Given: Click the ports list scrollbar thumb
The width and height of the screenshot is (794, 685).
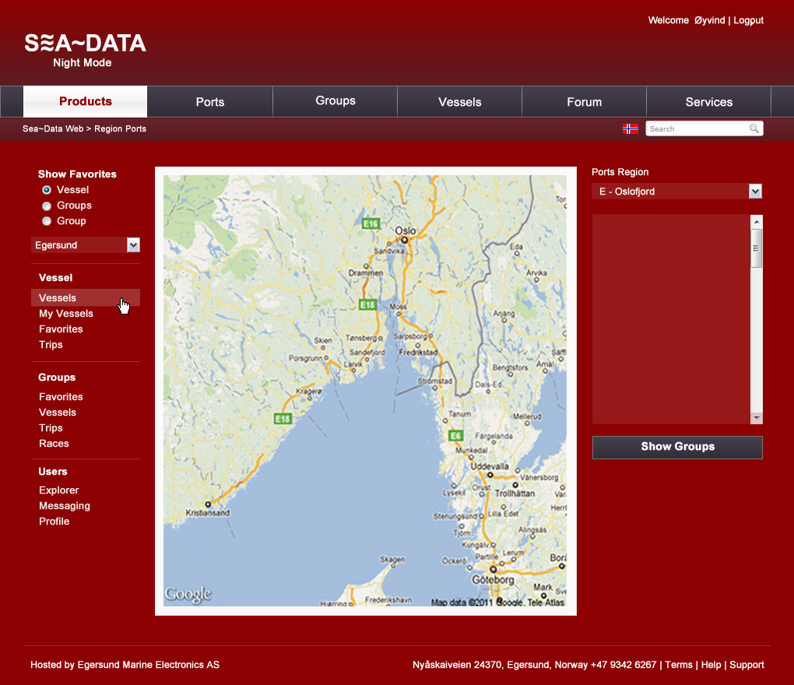Looking at the screenshot, I should point(756,249).
